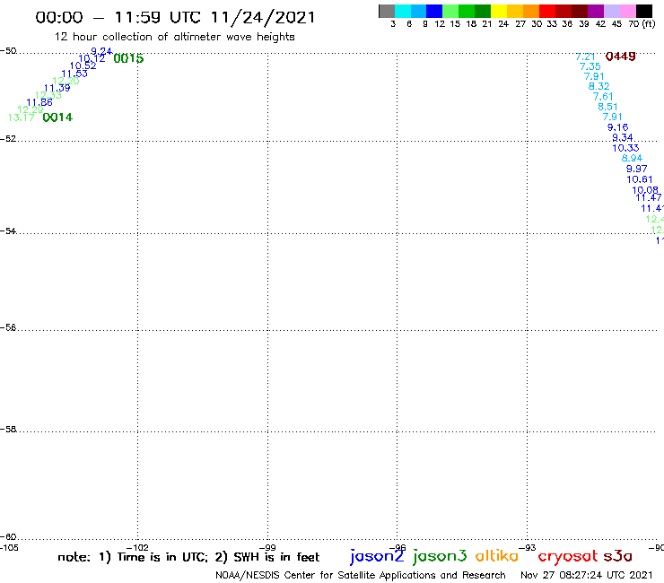The width and height of the screenshot is (664, 583).
Task: Click the date range title 11/24/2021
Action: (x=263, y=17)
